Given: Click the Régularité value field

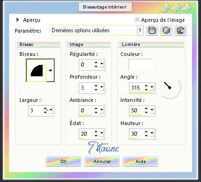Looking at the screenshot, I should click(x=86, y=65).
